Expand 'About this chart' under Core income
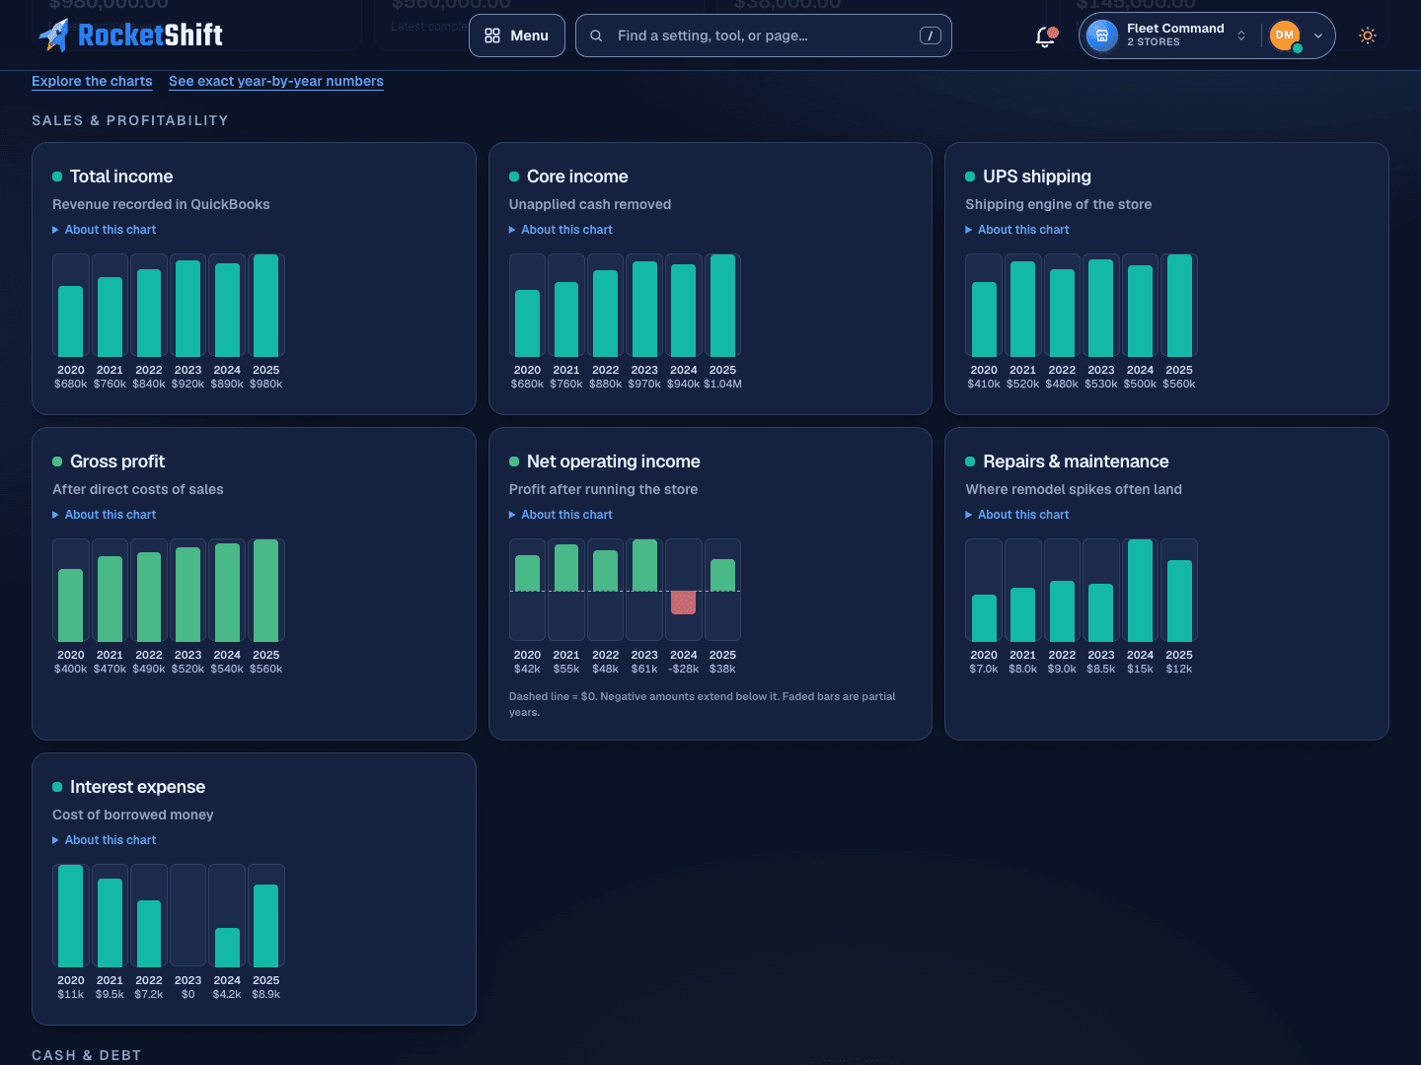 click(561, 230)
